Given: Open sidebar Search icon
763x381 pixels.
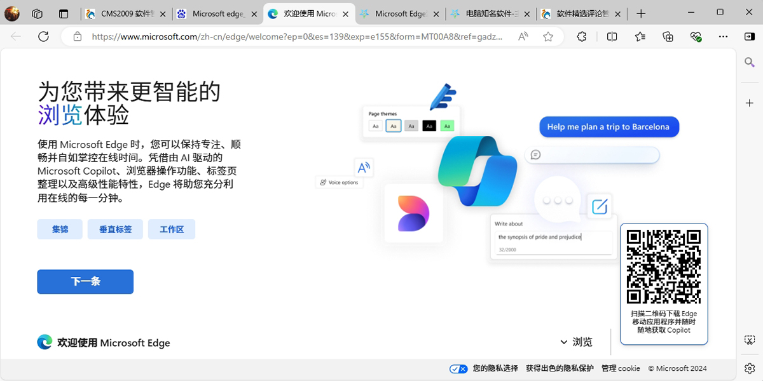Looking at the screenshot, I should [x=750, y=62].
